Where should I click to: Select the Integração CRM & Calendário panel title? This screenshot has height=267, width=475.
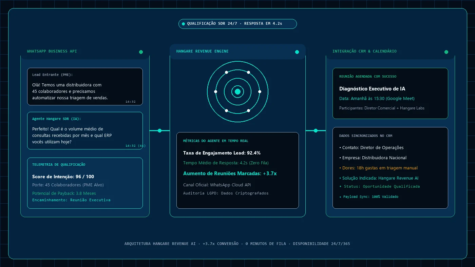364,52
